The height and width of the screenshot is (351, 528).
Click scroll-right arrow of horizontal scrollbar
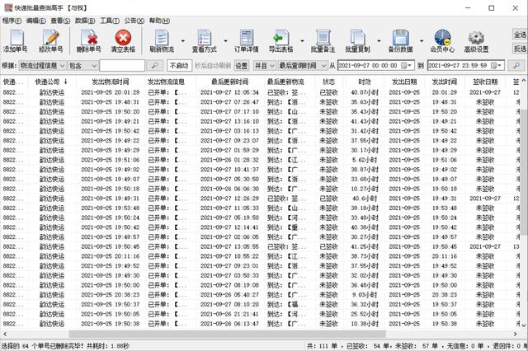tap(516, 334)
